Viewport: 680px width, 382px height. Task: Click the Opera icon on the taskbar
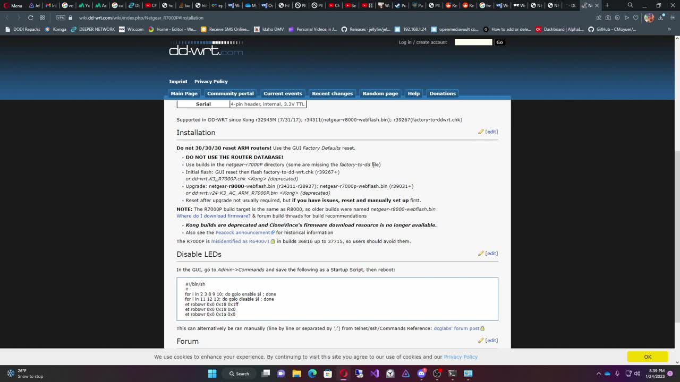click(x=344, y=374)
